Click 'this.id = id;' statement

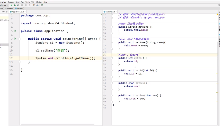click(133, 74)
